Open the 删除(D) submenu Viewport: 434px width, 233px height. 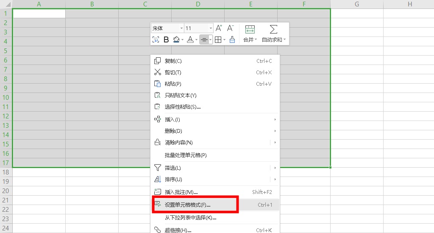point(215,131)
